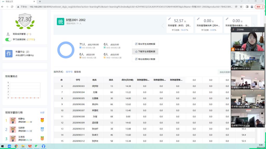Screen dimensions: 266x149
Task: Click the 布置作业 homework icon
Action: [x=9, y=53]
